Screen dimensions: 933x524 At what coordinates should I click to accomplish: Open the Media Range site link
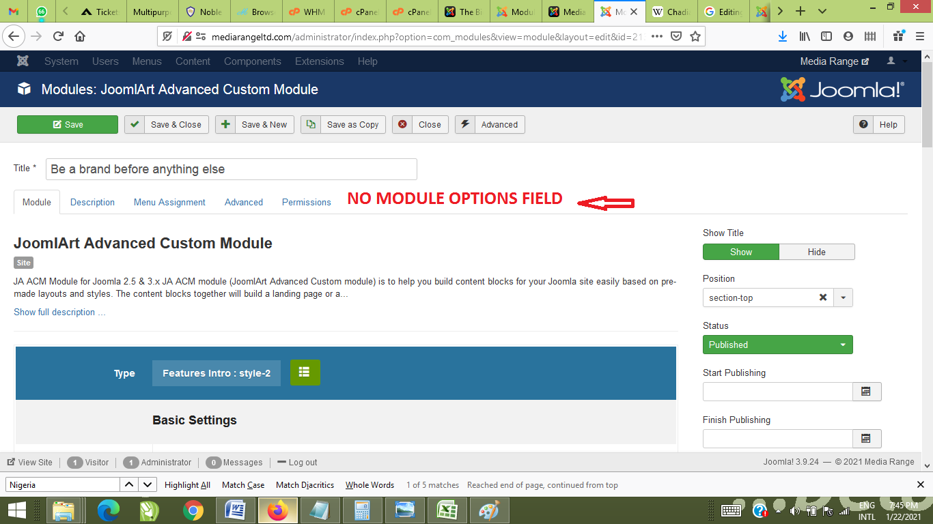[835, 61]
